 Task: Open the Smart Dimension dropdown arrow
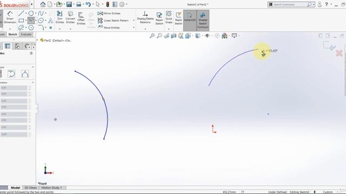click(10, 29)
